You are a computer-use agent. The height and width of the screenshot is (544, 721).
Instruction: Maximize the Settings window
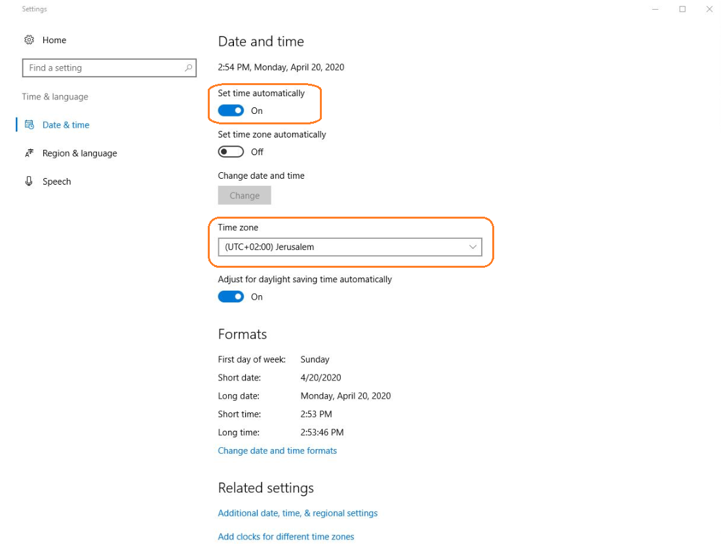tap(682, 9)
